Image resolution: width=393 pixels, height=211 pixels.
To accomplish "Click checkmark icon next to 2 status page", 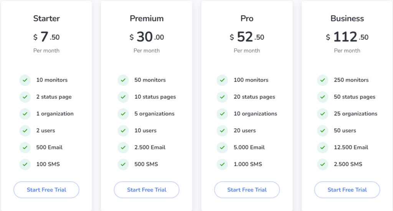I will click(25, 97).
